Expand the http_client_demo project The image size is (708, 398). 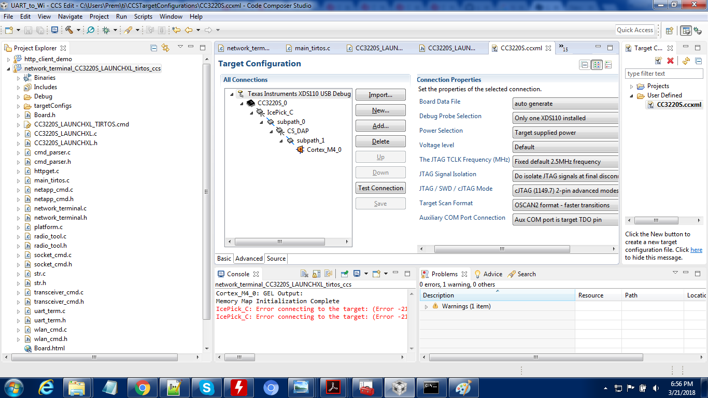pyautogui.click(x=8, y=59)
